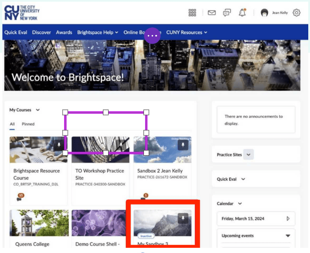Unpin the Sandbox 2 Jean Kelly course
The height and width of the screenshot is (253, 310).
183,145
